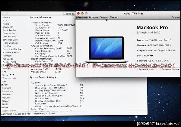
Task: Select USB in the sidebar
Action: (5, 82)
